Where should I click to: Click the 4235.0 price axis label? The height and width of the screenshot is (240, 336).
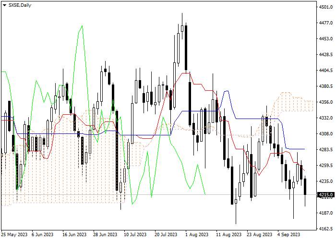326,181
